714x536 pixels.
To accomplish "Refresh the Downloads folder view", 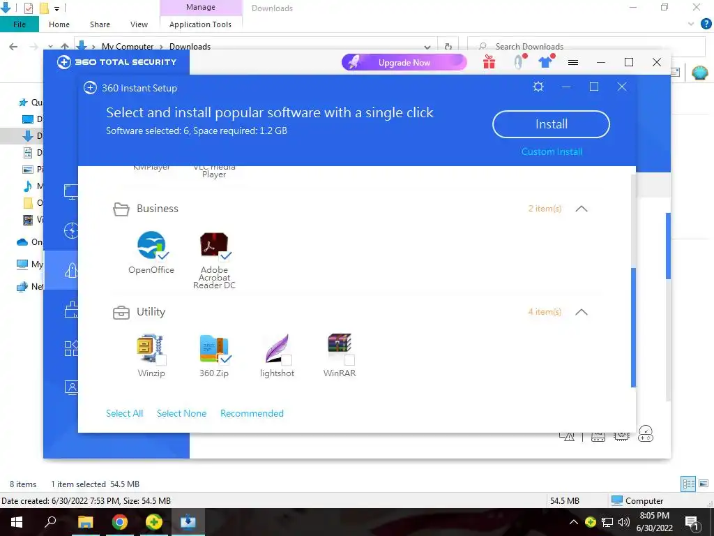I will (448, 47).
